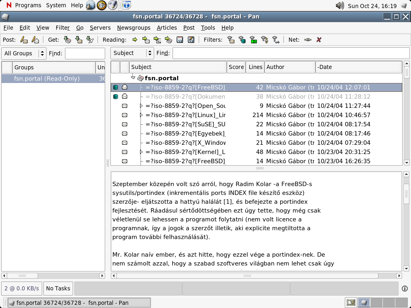Click the Post new article icon

tap(24, 40)
